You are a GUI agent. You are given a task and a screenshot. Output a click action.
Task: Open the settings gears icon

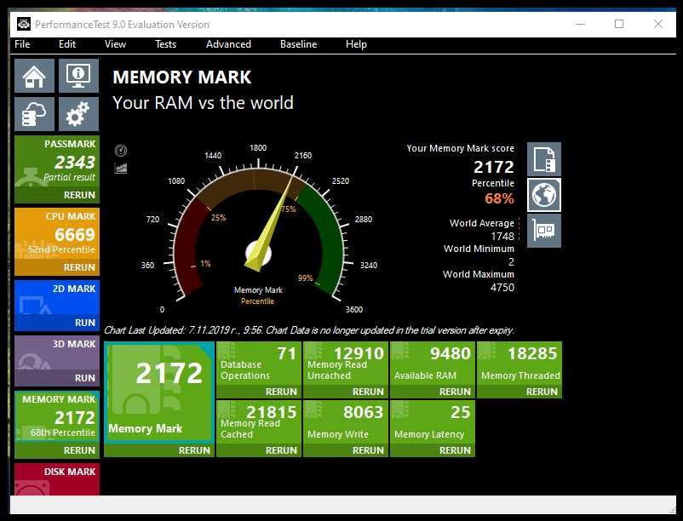[x=78, y=114]
